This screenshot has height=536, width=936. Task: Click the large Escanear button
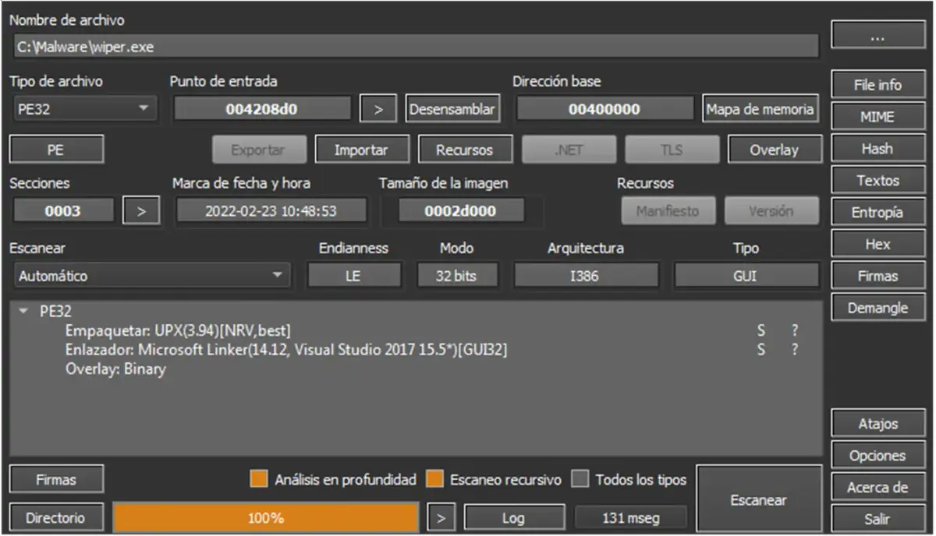(x=758, y=499)
